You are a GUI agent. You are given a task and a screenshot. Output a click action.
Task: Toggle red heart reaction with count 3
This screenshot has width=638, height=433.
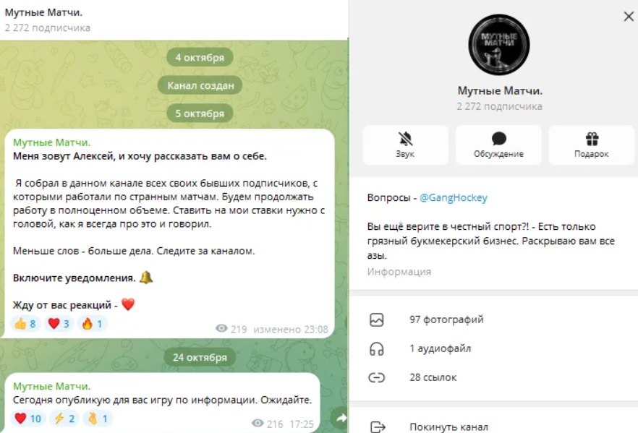[59, 324]
